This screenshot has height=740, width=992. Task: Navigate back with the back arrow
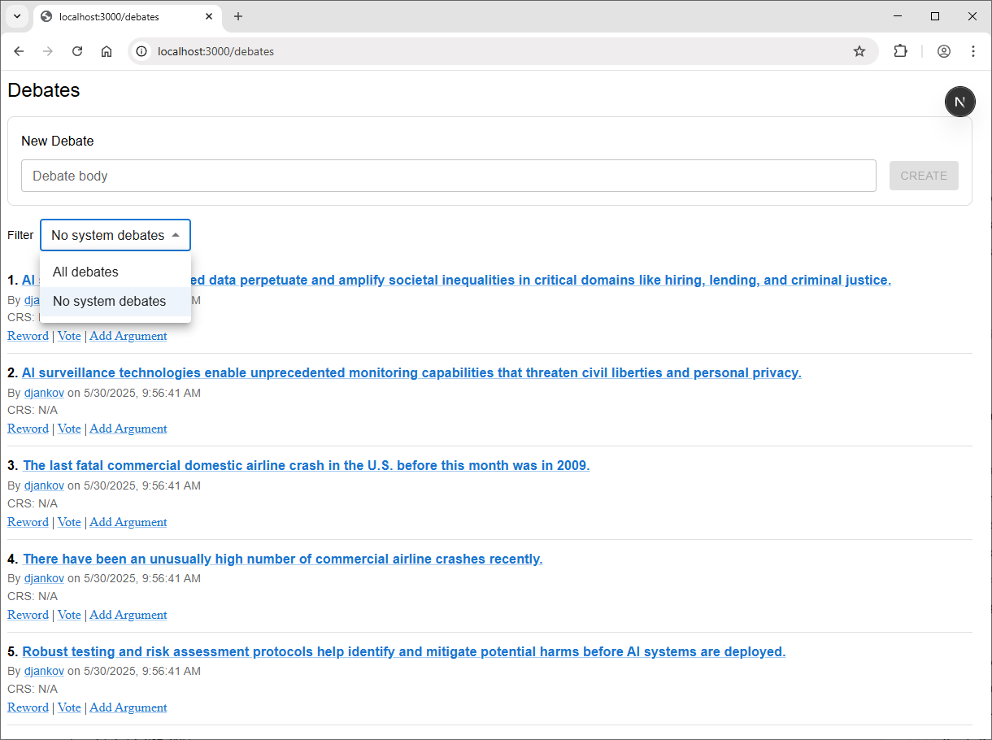coord(19,51)
